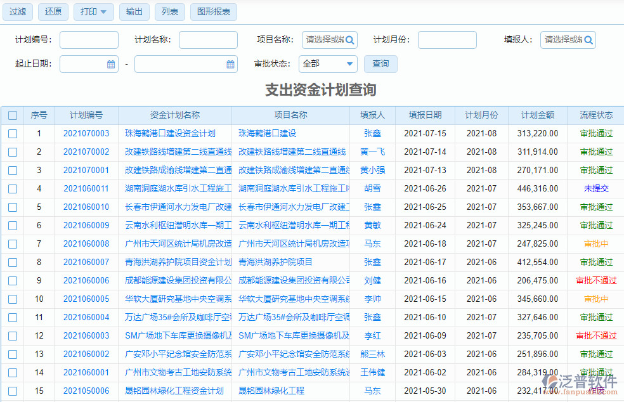Click inside the 计划编号 input field
The height and width of the screenshot is (402, 624).
click(89, 39)
